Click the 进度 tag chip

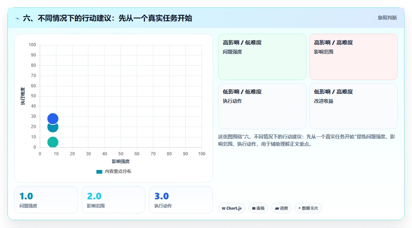coord(281,208)
